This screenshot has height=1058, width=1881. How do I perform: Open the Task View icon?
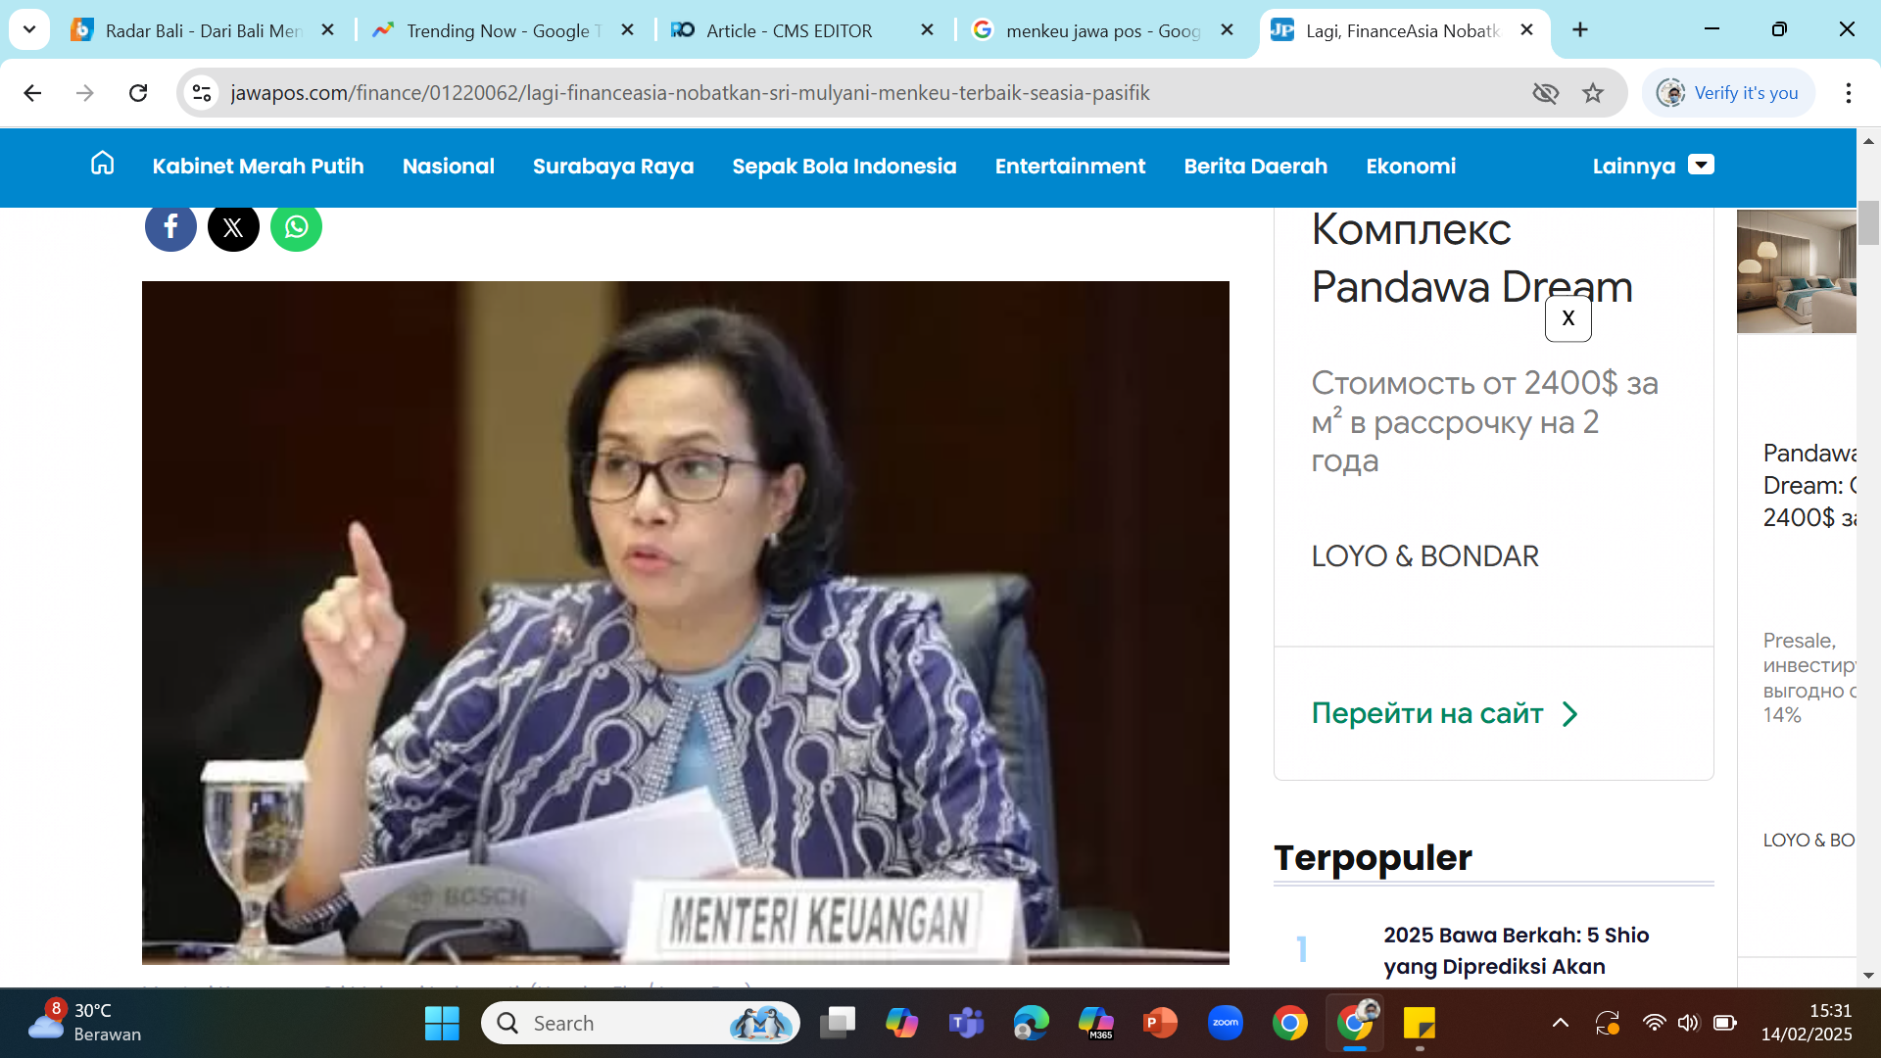point(837,1024)
